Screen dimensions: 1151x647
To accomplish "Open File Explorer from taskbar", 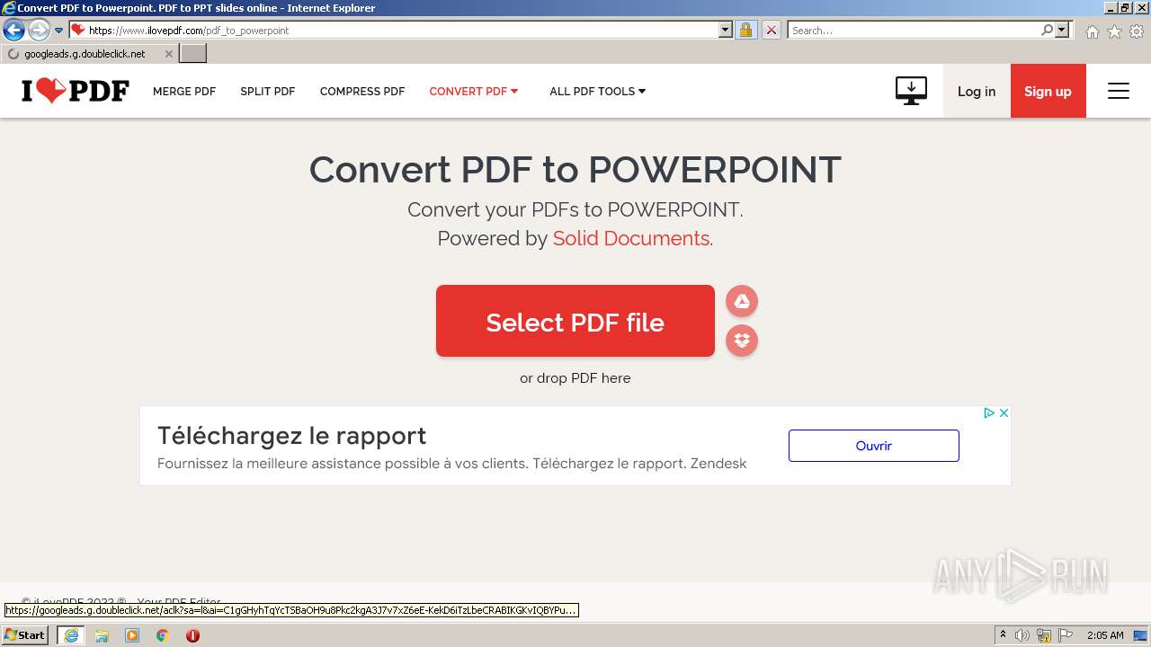I will tap(102, 635).
